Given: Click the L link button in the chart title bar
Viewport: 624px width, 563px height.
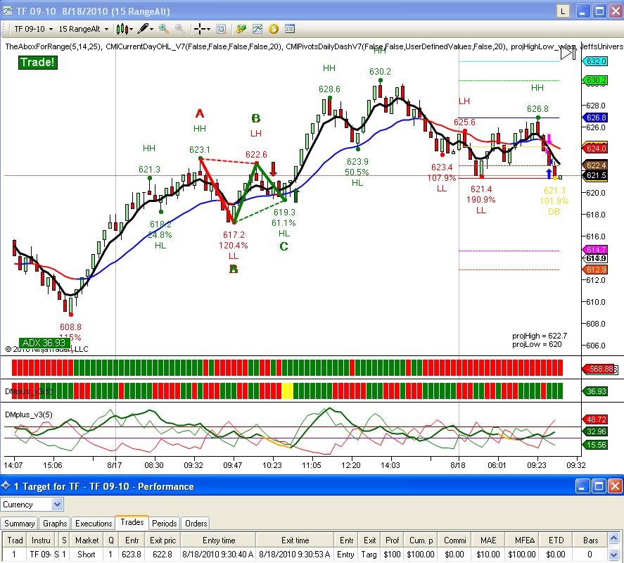Looking at the screenshot, I should 563,11.
